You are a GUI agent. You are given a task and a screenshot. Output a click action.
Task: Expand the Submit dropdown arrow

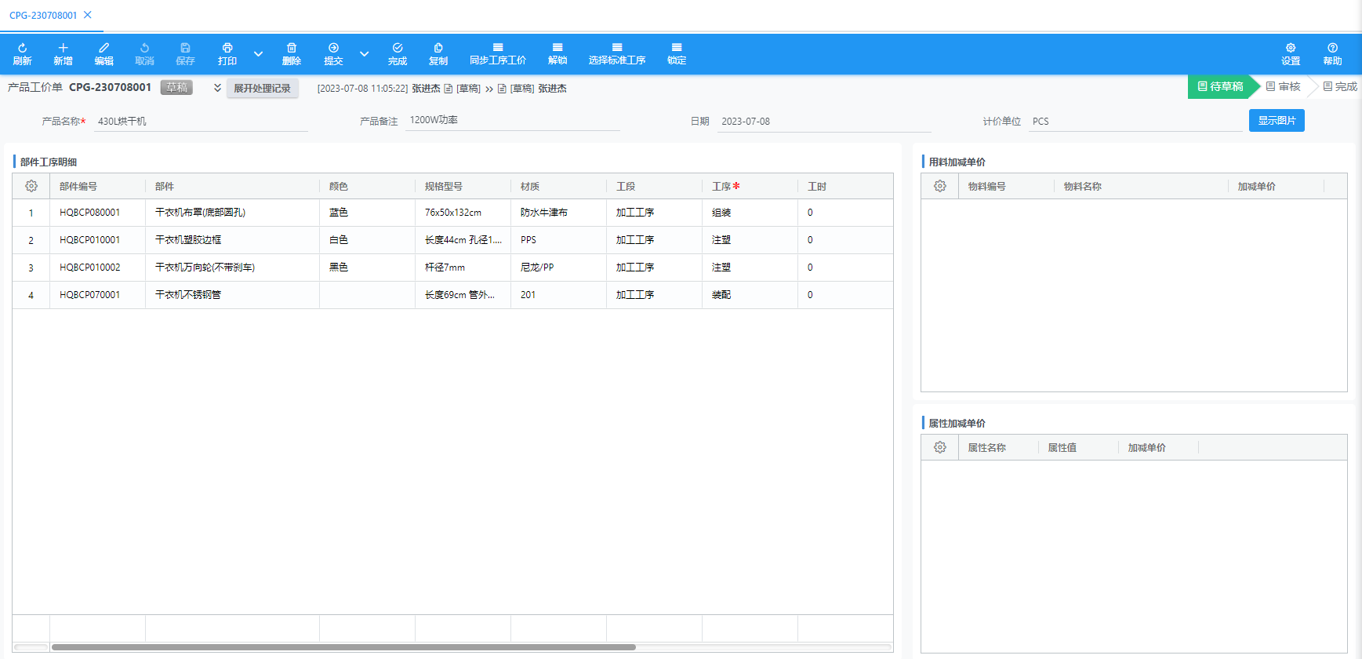364,54
